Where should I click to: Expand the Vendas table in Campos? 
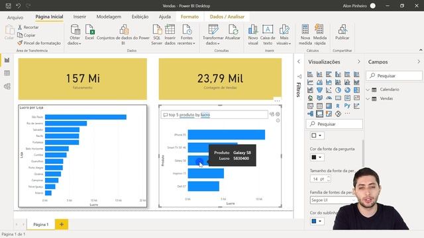click(x=368, y=99)
